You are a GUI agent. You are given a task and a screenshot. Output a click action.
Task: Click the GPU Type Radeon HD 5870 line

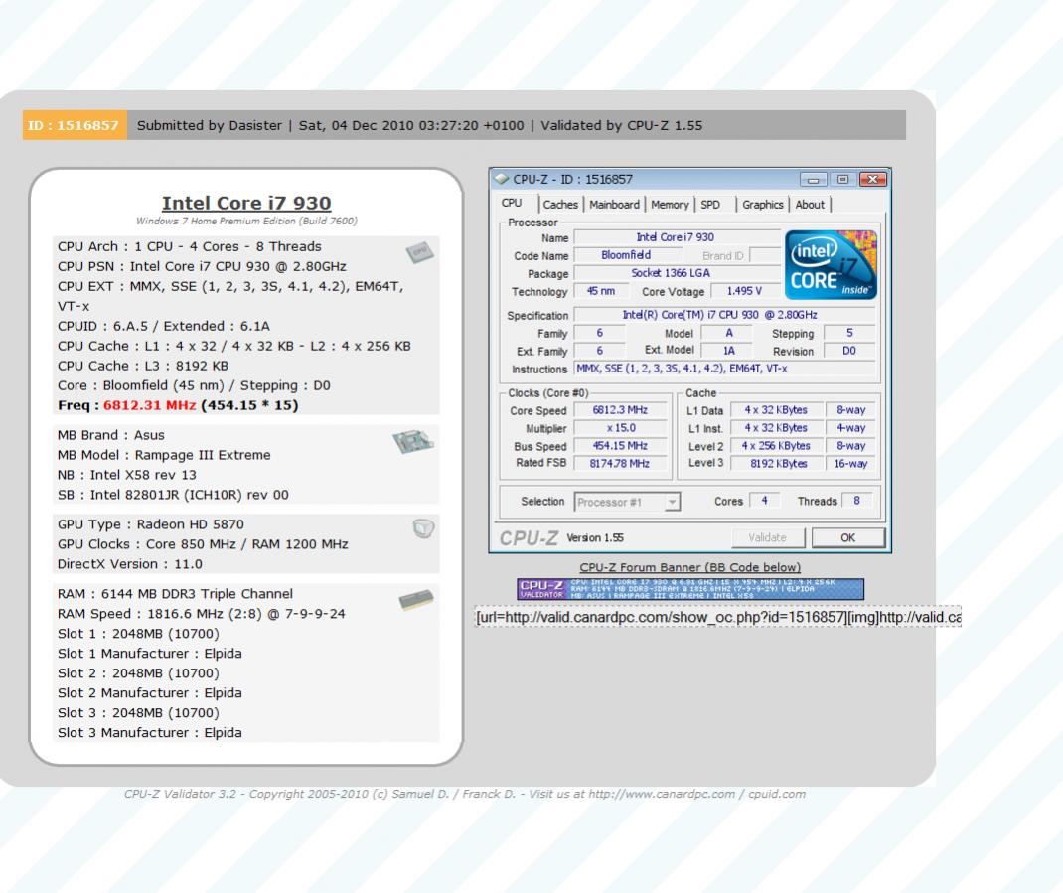(150, 524)
